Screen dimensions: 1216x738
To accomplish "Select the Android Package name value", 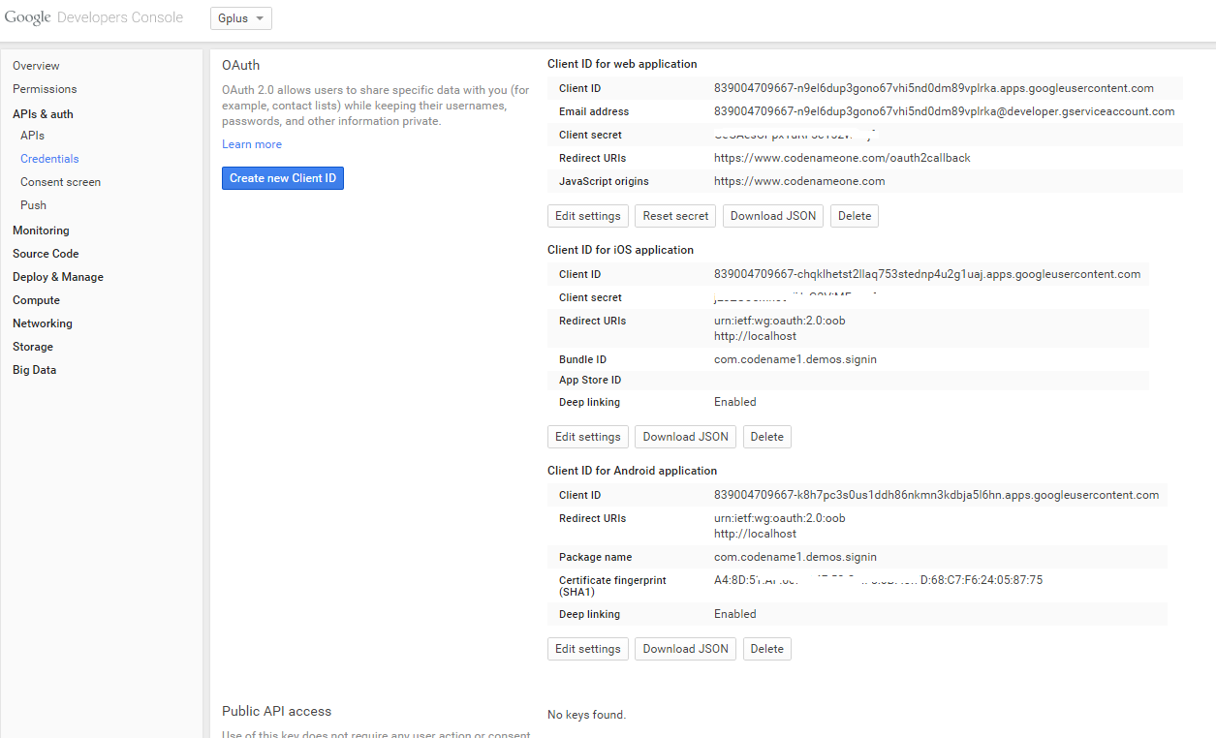I will pos(795,557).
